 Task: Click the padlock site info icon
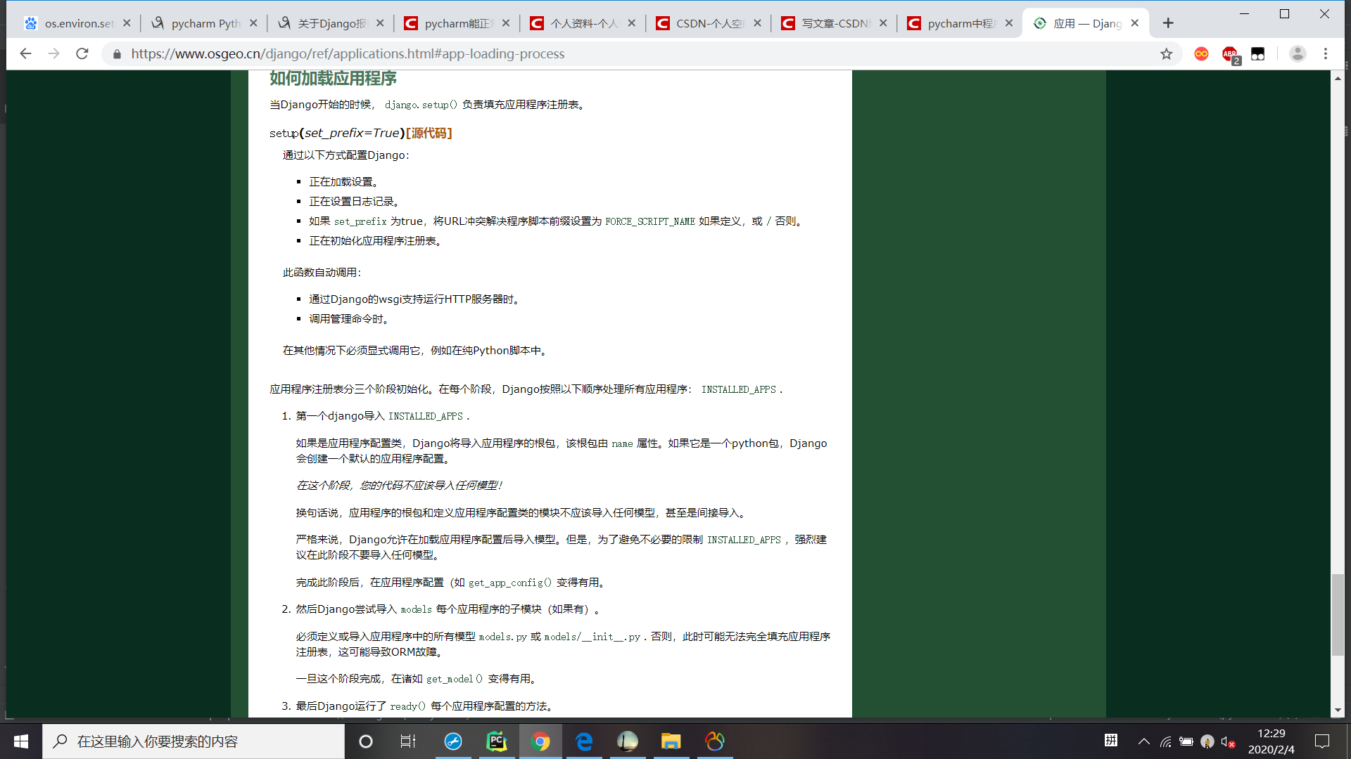pos(118,54)
